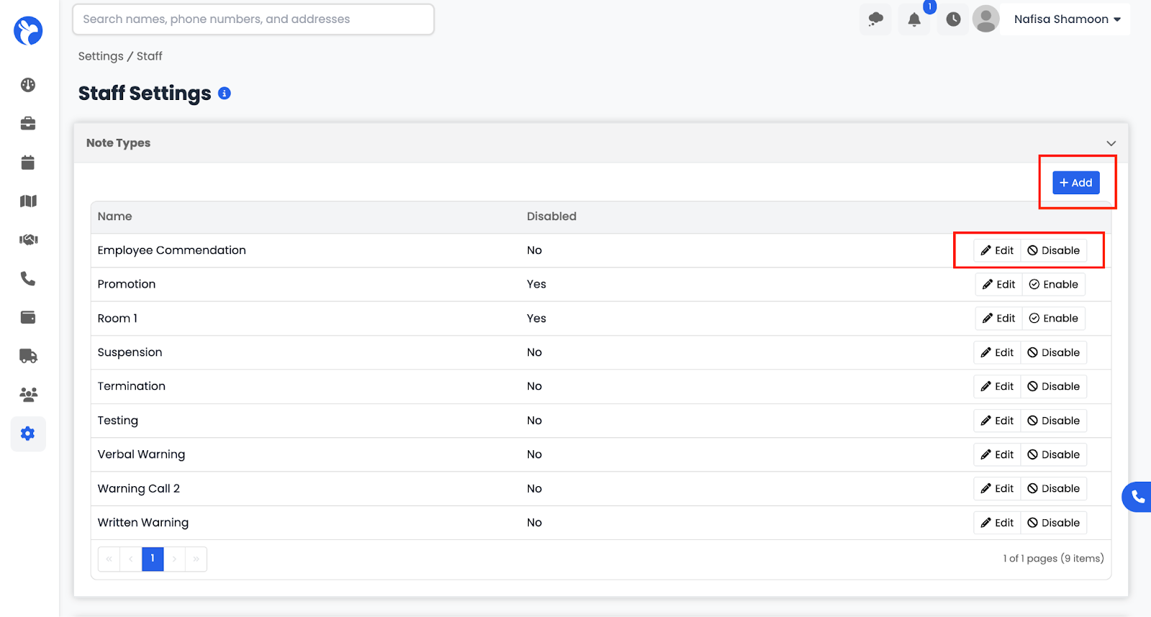Click the notification bell icon
1151x617 pixels.
[x=914, y=19]
